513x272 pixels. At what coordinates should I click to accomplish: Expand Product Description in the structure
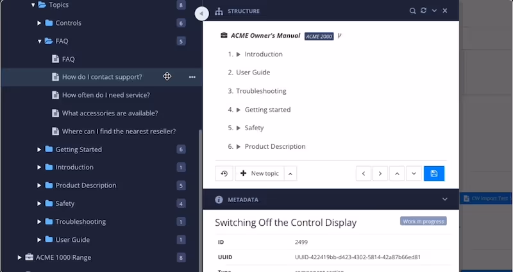point(239,147)
